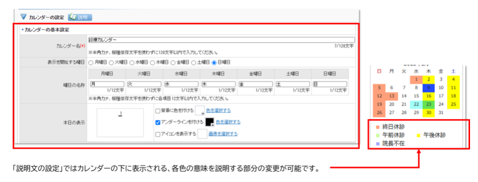Image resolution: width=478 pixels, height=182 pixels.
Task: Click the 木曜日 name input containing 木
Action: (x=219, y=84)
